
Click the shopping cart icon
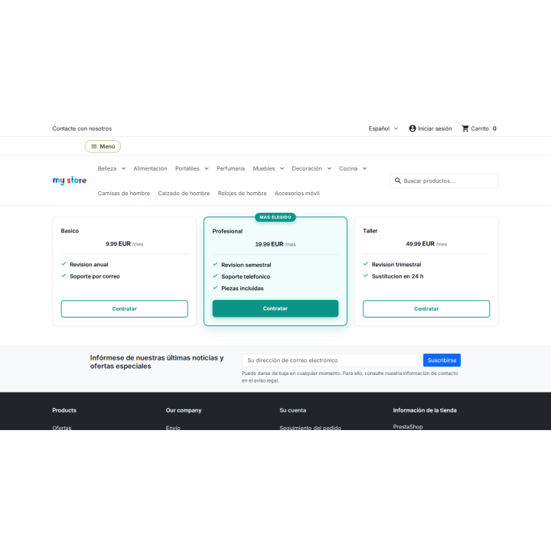(465, 129)
